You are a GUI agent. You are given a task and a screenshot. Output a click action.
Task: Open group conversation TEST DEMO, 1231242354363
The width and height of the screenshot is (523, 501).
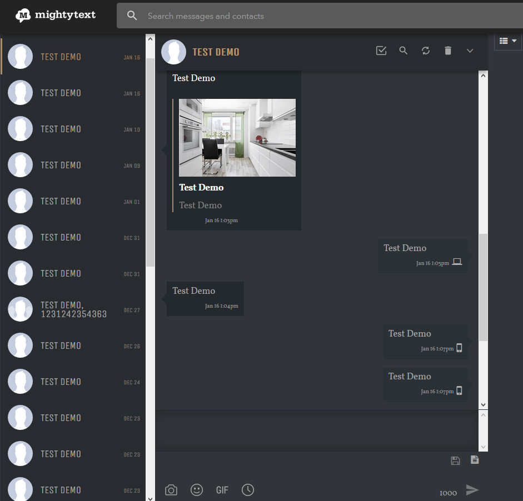(73, 309)
